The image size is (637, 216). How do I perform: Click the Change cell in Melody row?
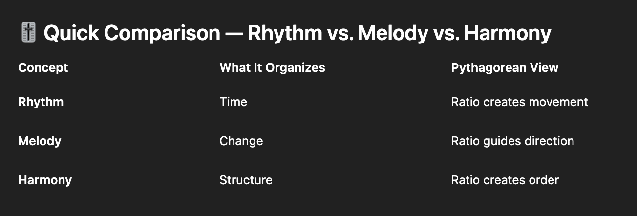click(x=241, y=141)
